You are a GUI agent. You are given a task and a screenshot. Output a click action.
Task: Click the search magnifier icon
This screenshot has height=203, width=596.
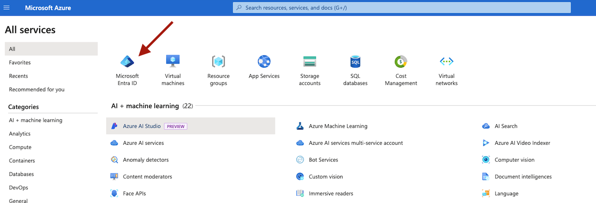(x=239, y=8)
